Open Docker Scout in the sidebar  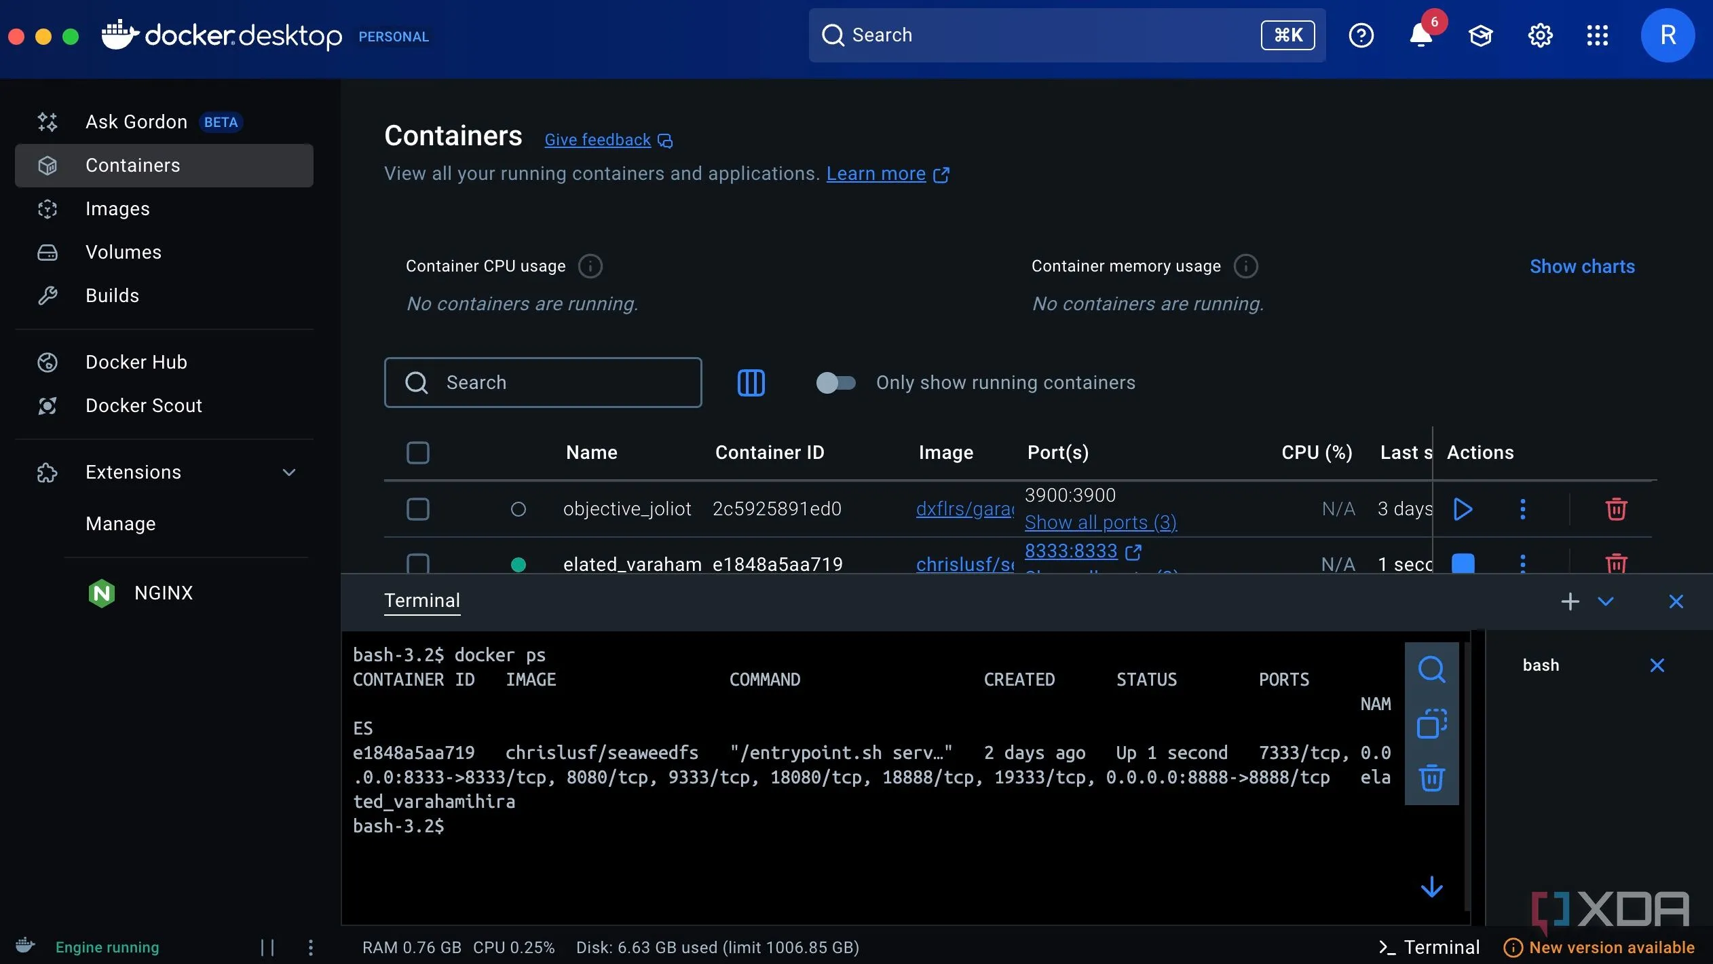(164, 406)
